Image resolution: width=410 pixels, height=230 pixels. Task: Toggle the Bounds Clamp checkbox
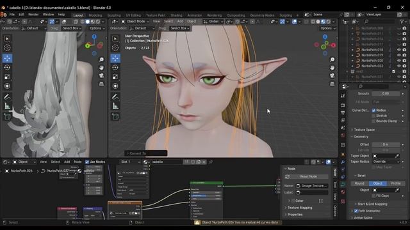(373, 121)
